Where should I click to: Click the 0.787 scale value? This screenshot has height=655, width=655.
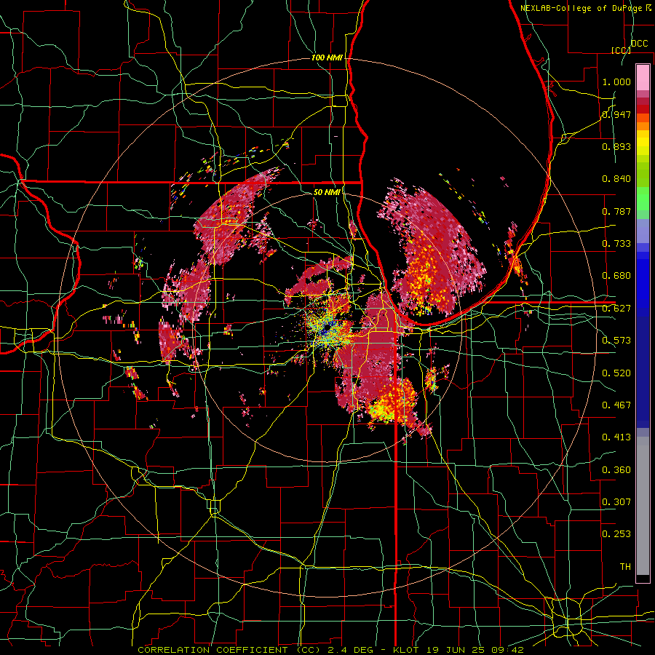pos(616,211)
